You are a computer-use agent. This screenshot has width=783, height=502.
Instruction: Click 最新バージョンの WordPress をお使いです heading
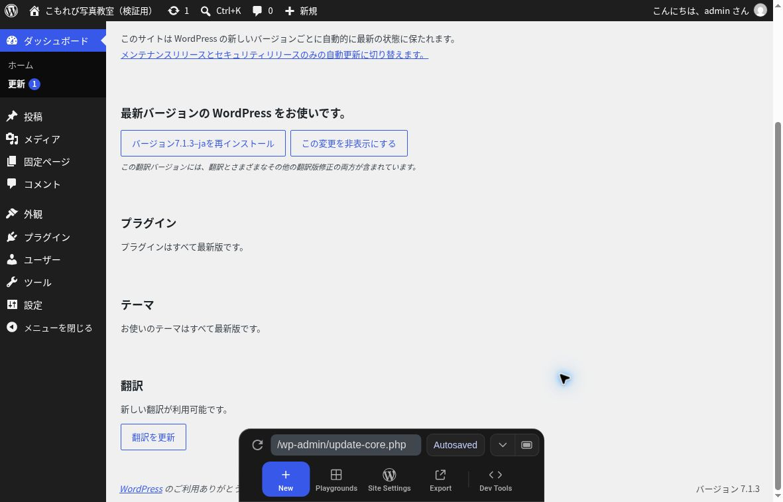pos(234,113)
